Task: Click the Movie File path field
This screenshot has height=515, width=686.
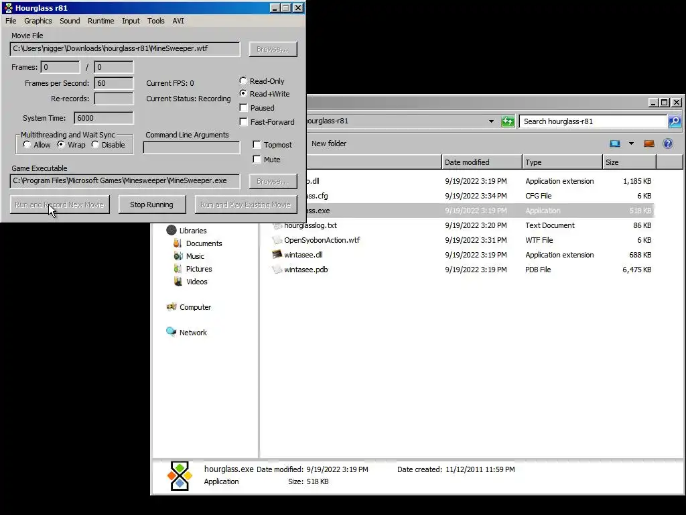Action: click(125, 48)
